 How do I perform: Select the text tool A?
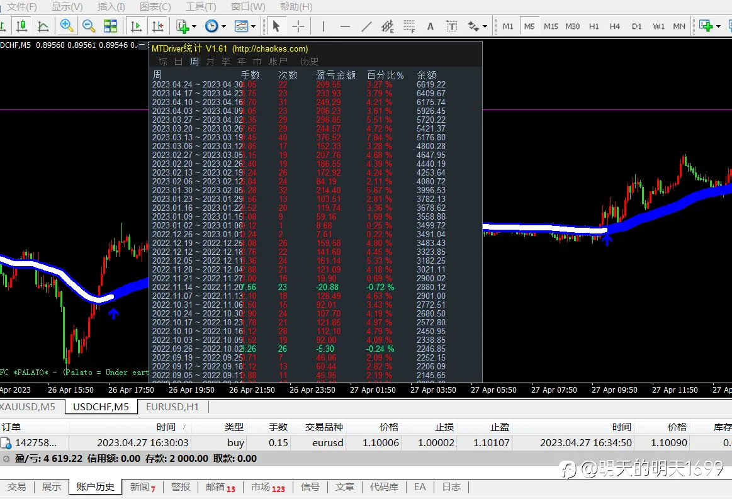click(431, 26)
